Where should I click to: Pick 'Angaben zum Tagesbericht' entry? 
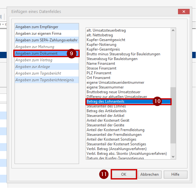coord(38,73)
